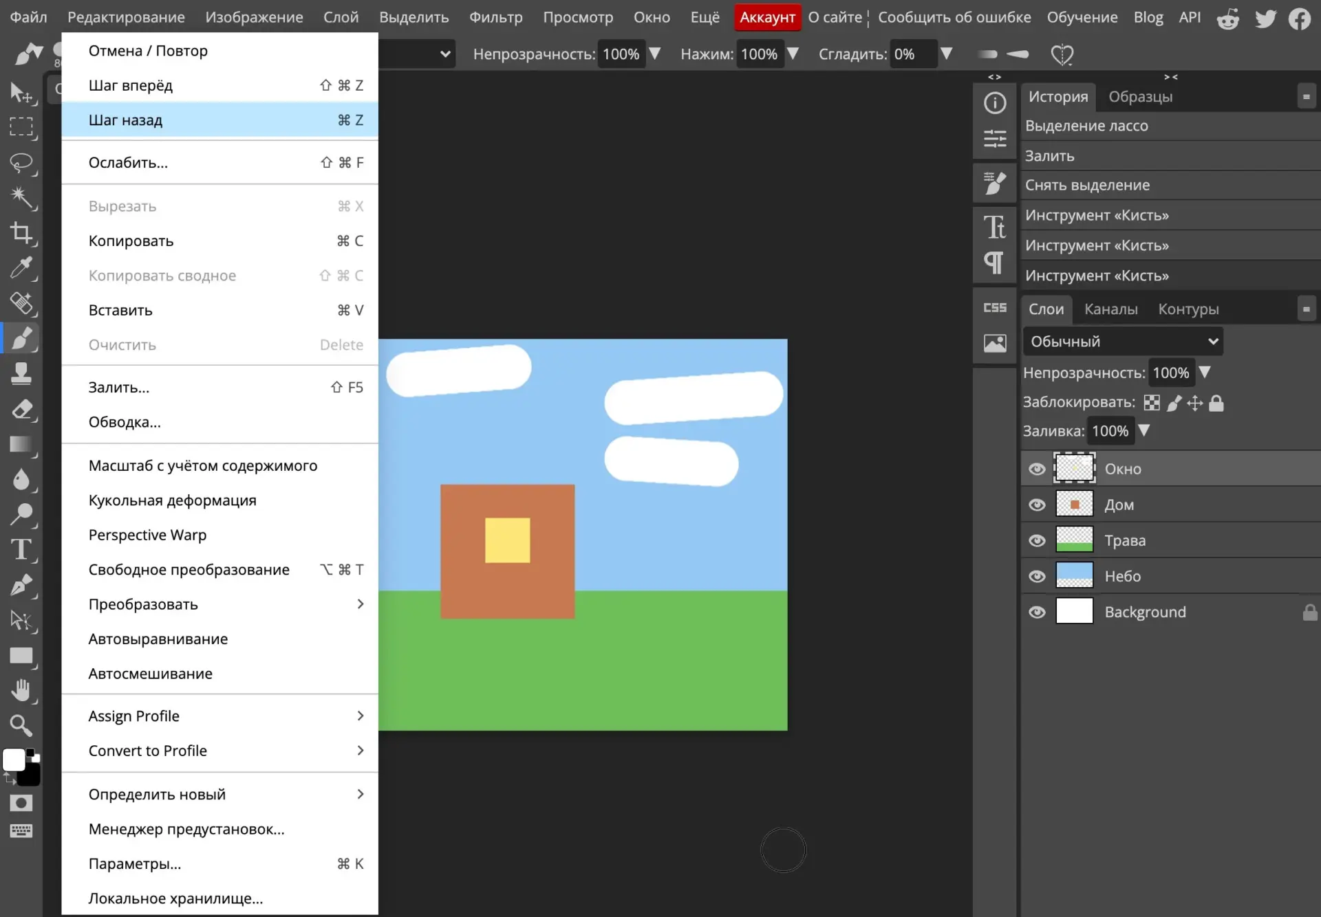Screen dimensions: 1321x917
Task: Select the Rectangular Marquee tool
Action: click(x=21, y=127)
